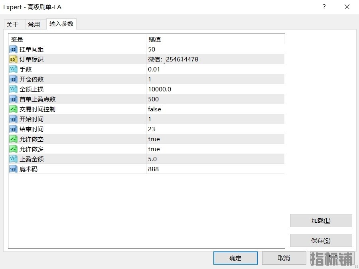Click the 变量 column header

coord(77,40)
